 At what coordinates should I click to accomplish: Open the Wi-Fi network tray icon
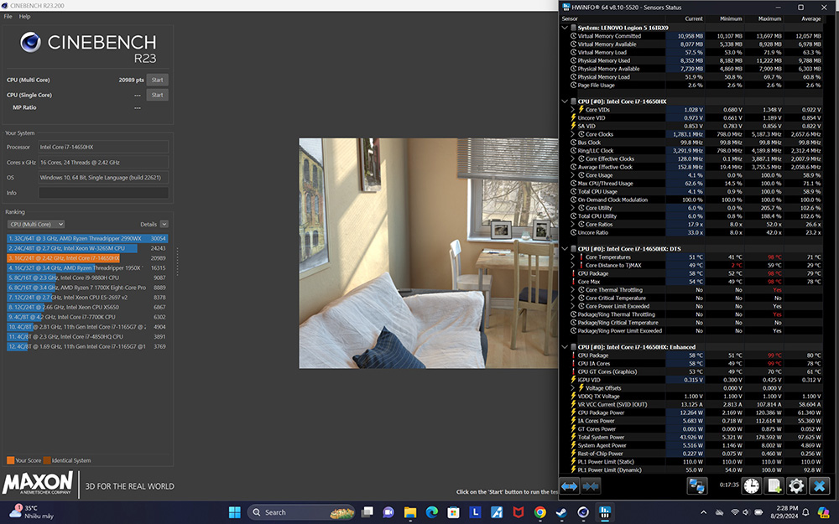(x=735, y=512)
